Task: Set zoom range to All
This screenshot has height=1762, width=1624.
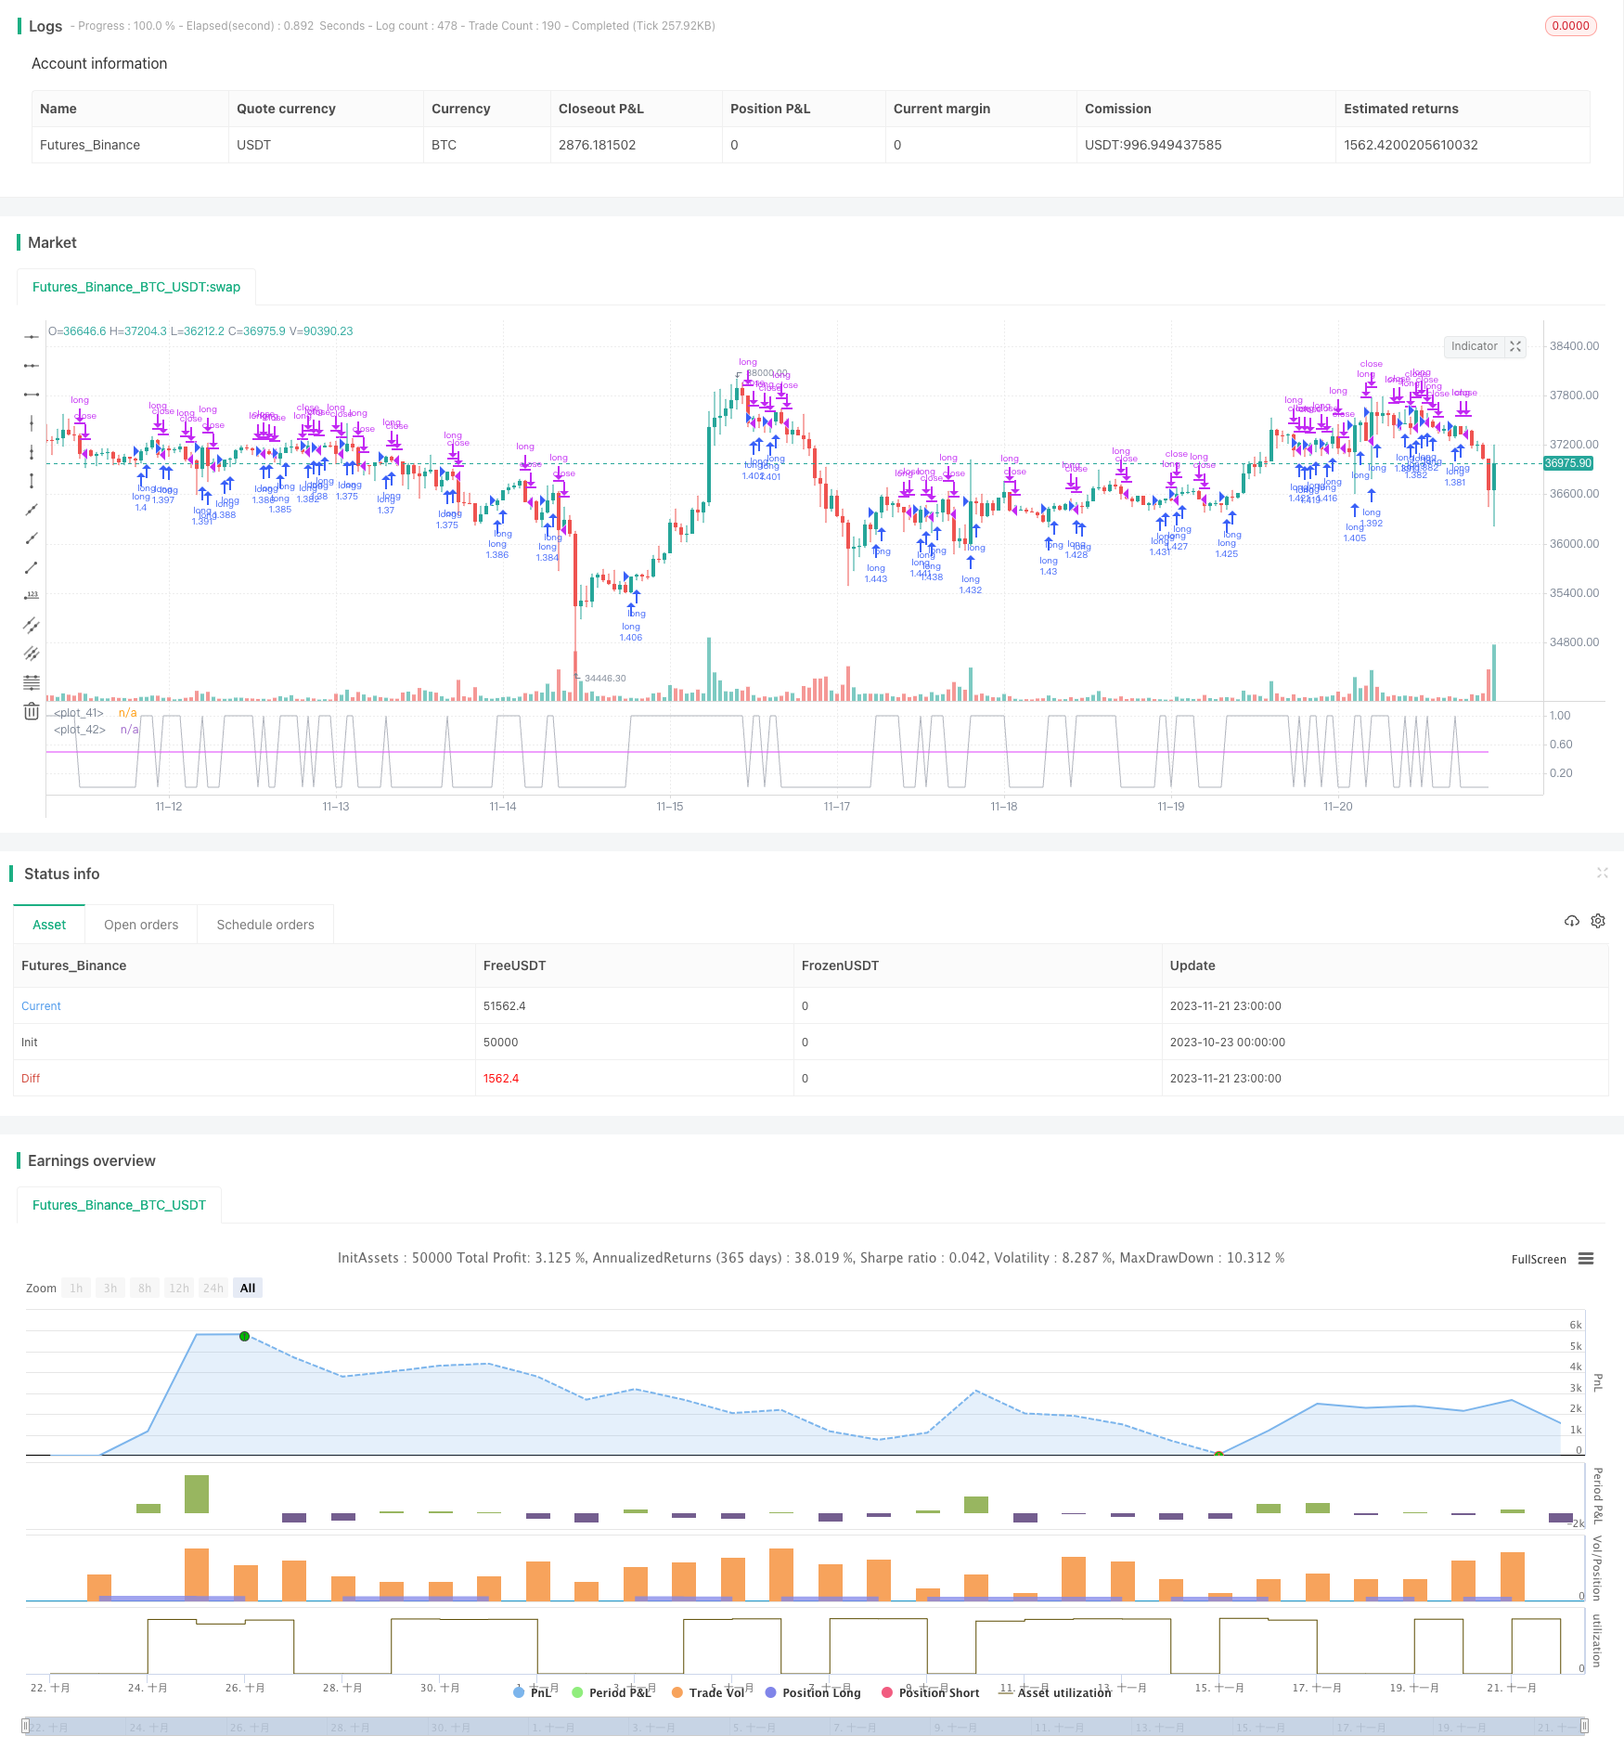Action: 248,1288
